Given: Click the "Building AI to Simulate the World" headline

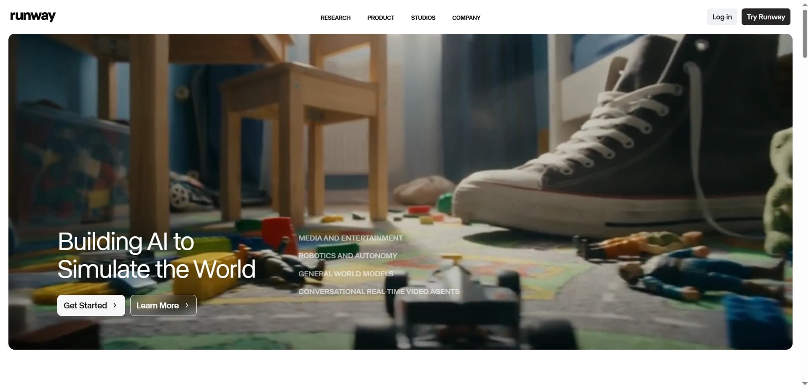Looking at the screenshot, I should [156, 255].
